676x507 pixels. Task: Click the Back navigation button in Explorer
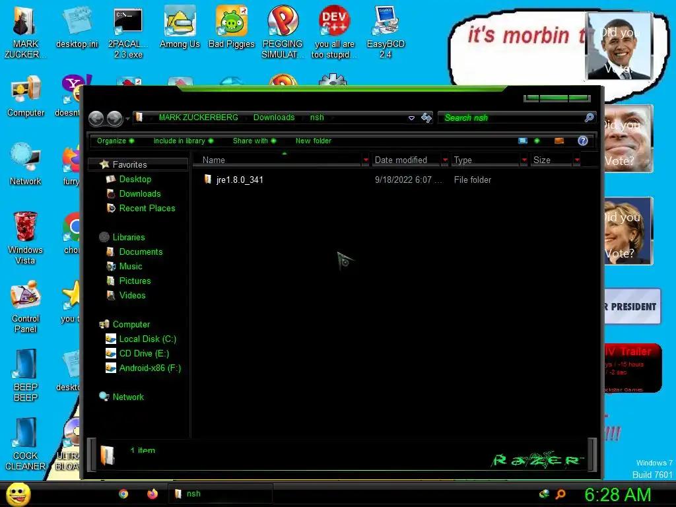point(96,118)
